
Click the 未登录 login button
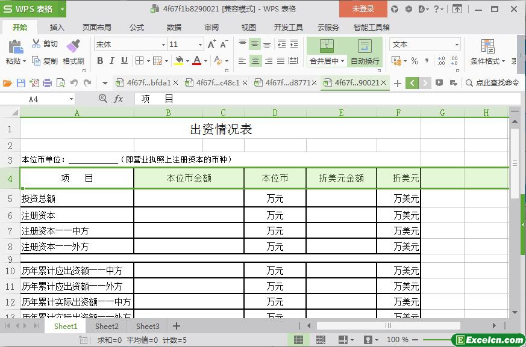pyautogui.click(x=363, y=9)
